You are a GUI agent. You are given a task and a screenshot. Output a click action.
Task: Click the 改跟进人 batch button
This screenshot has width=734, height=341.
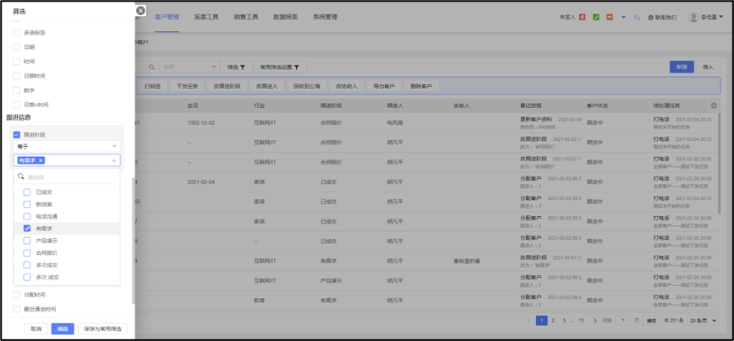267,86
